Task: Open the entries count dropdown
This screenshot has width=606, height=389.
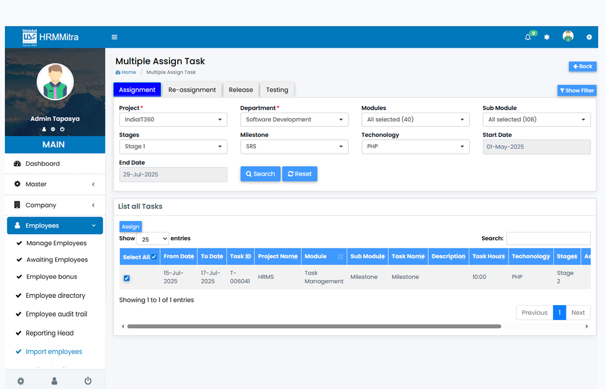Action: (152, 239)
